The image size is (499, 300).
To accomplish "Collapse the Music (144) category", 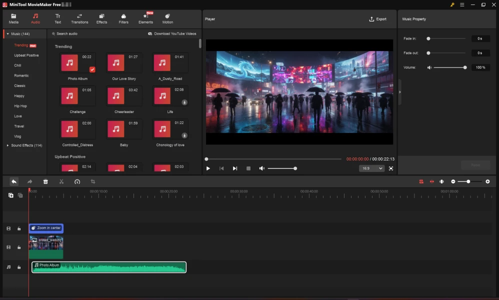I will point(7,34).
